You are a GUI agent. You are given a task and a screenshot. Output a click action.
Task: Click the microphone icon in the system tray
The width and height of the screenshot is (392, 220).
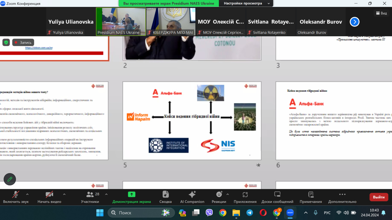tap(316, 213)
